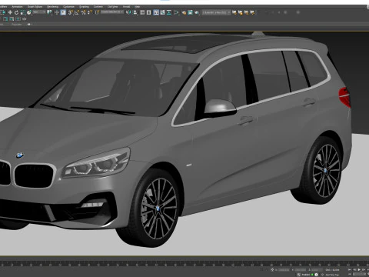Open the Graph Editors menu
This screenshot has height=277, width=369.
pos(35,7)
